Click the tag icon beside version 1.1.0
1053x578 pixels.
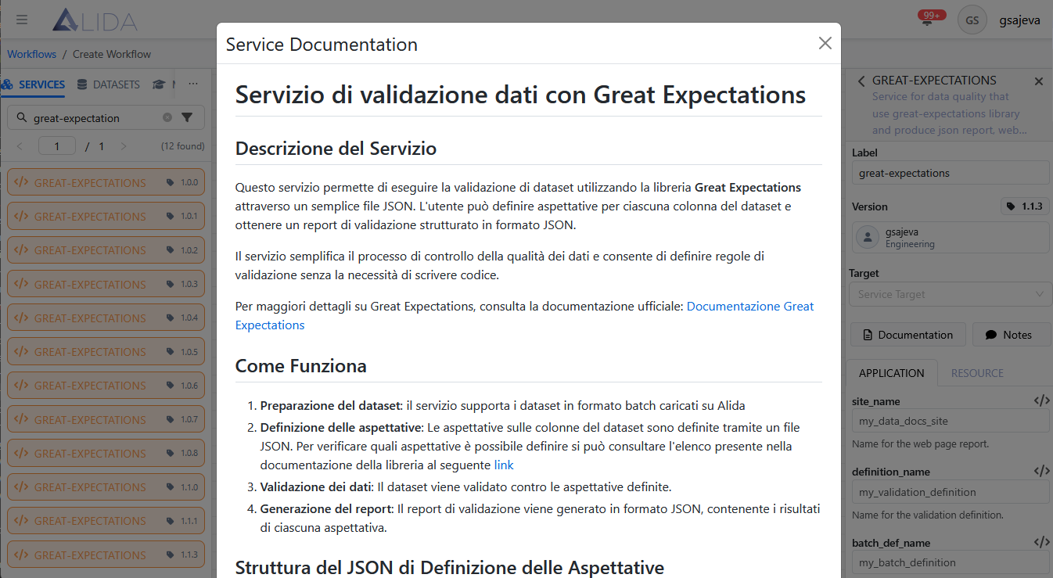[171, 487]
